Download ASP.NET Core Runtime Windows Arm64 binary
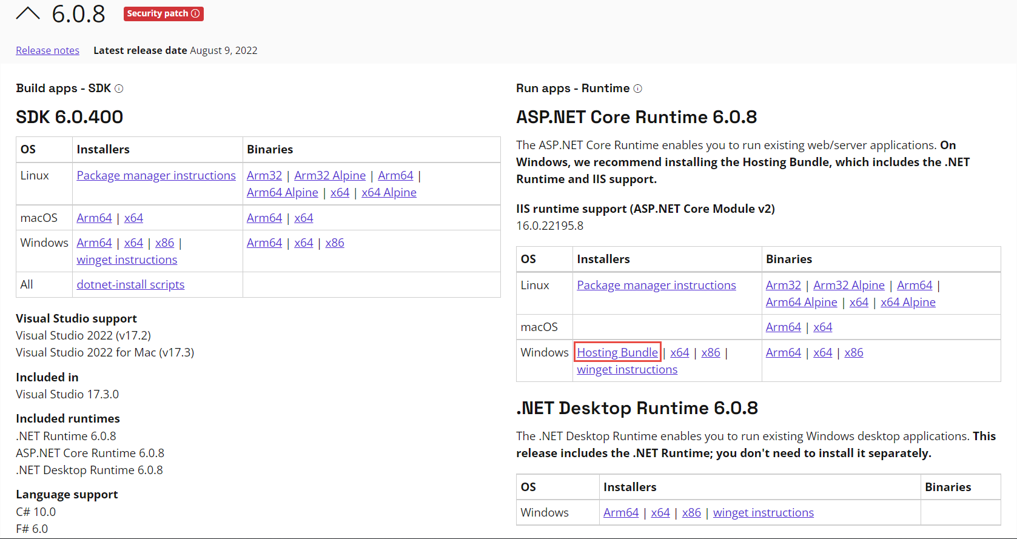 coord(784,352)
